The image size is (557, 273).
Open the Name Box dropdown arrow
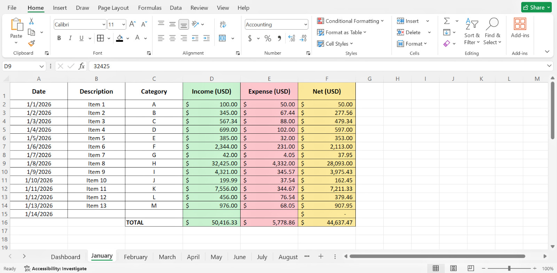tap(41, 66)
